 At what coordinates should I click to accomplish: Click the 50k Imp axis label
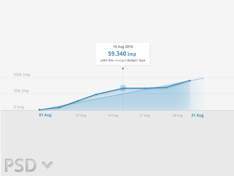(21, 91)
